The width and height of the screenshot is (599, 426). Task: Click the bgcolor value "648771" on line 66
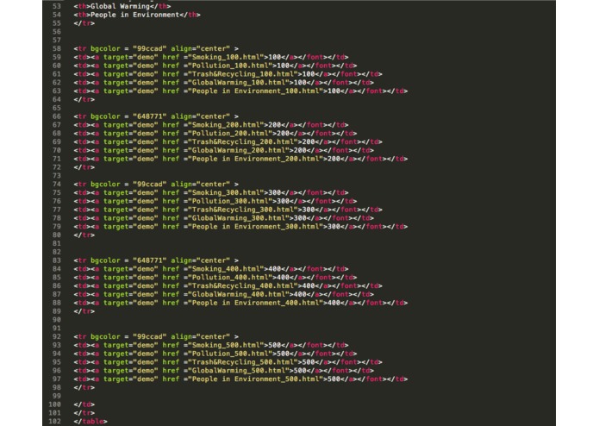[x=149, y=116]
